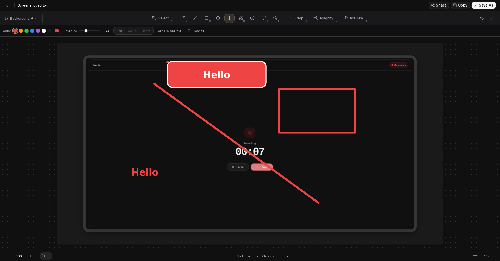Pick the dark navy color swatch
Image resolution: width=500 pixels, height=261 pixels.
[x=50, y=31]
